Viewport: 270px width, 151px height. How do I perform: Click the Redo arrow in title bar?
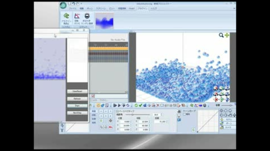click(x=78, y=3)
